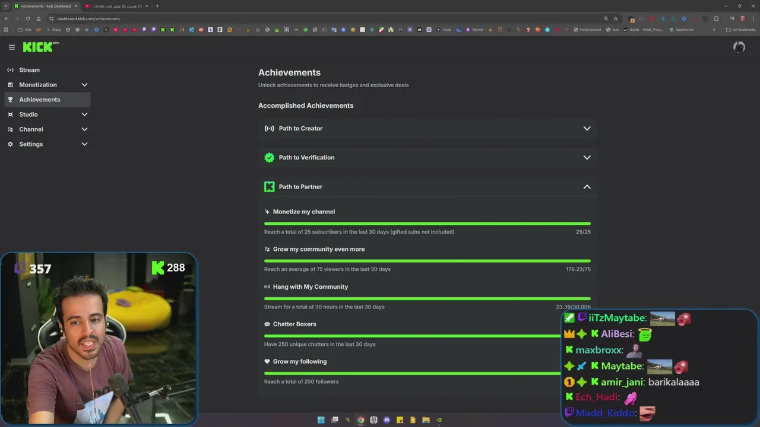This screenshot has height=427, width=760.
Task: Open the user profile avatar menu
Action: (x=739, y=47)
